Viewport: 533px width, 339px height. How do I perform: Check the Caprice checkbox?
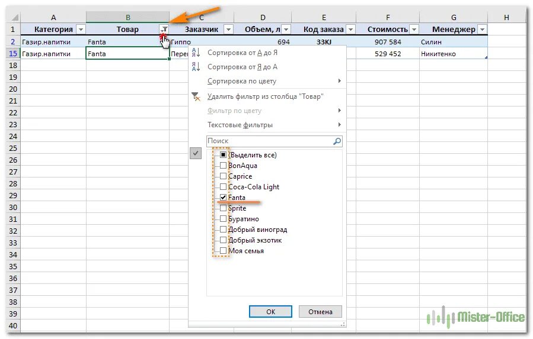pos(223,176)
